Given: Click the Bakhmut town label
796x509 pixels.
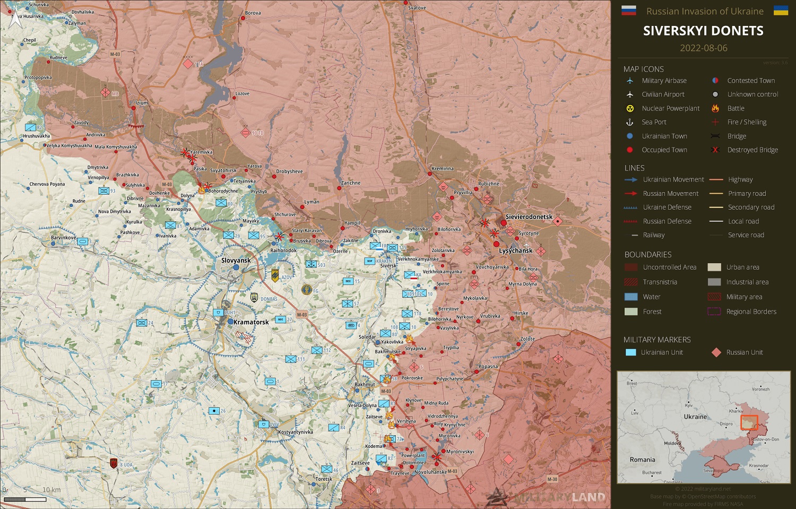Looking at the screenshot, I should (x=365, y=384).
